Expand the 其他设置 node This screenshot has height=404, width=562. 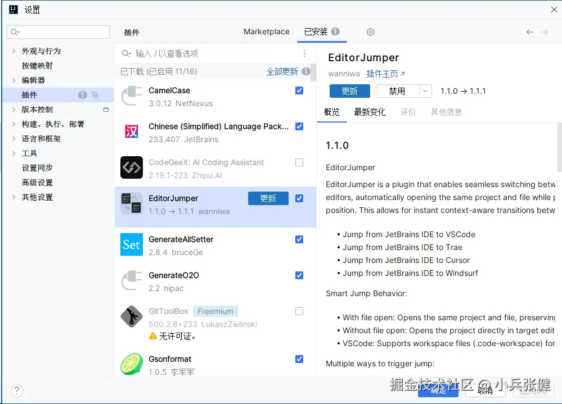[14, 197]
